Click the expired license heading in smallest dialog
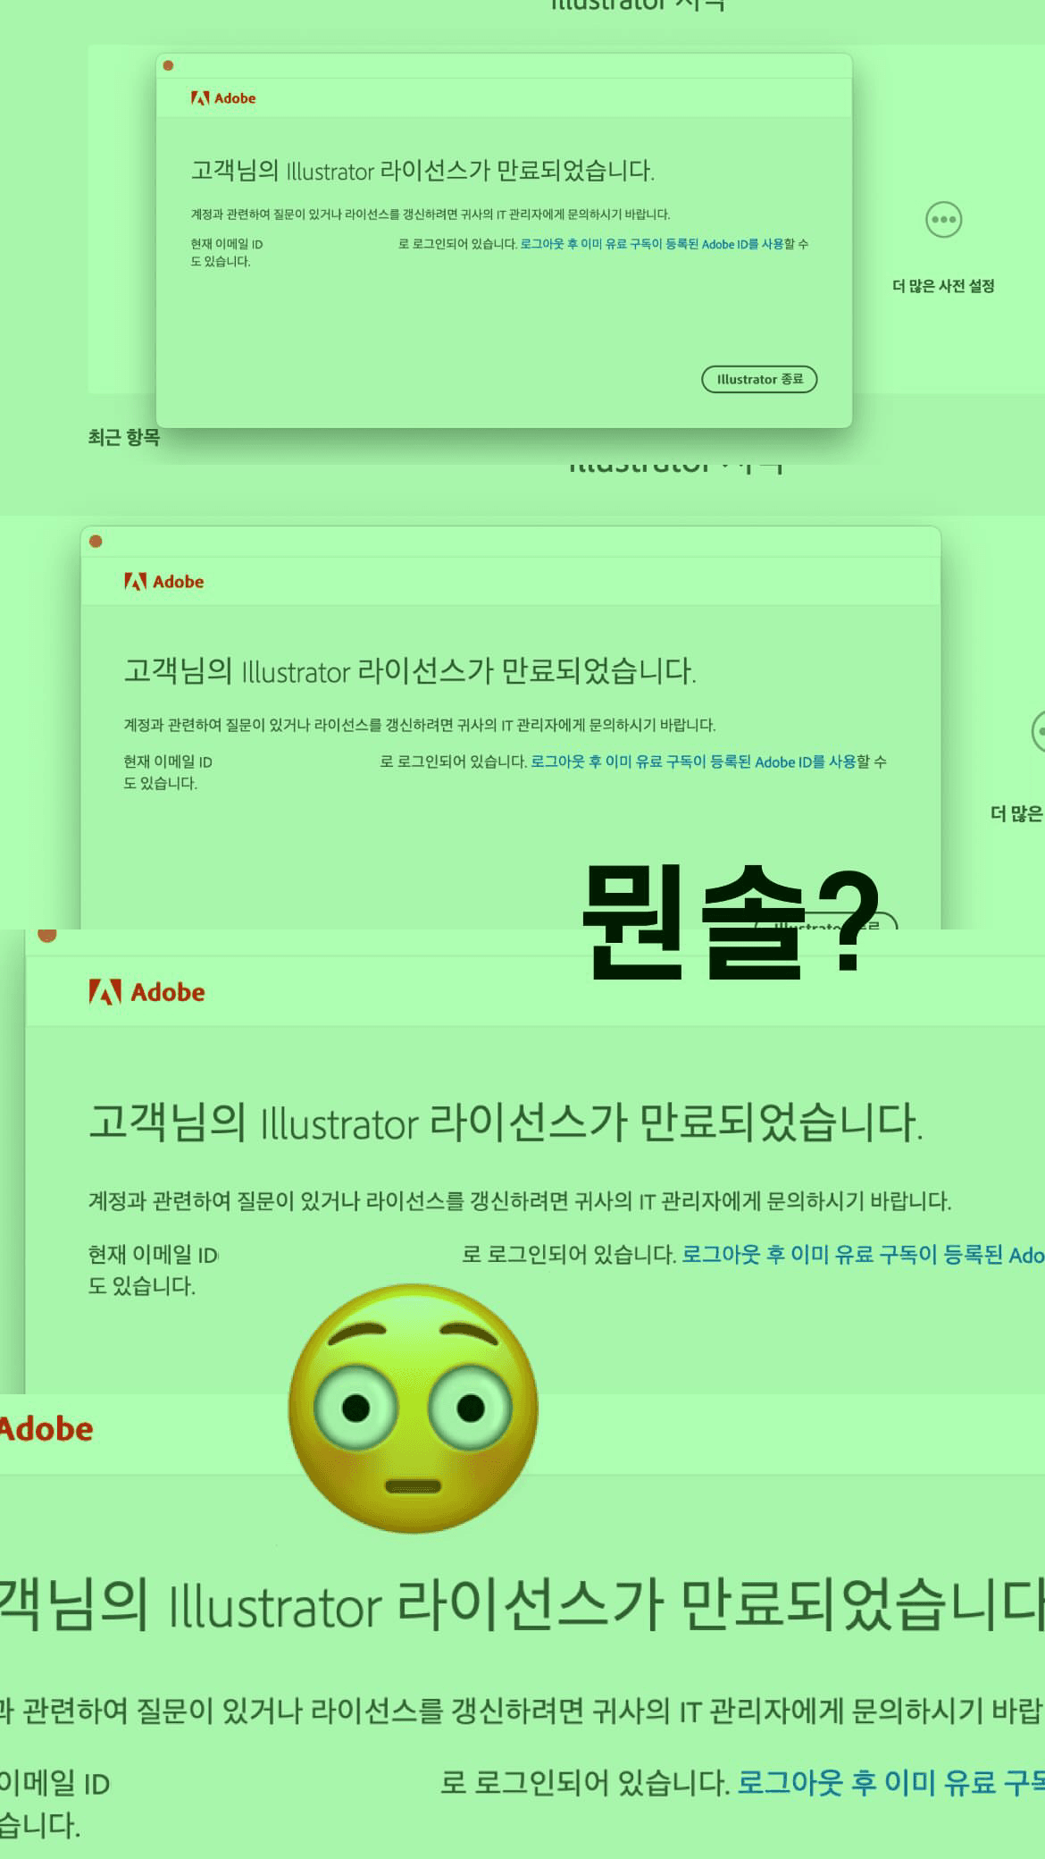This screenshot has height=1859, width=1045. [x=422, y=171]
